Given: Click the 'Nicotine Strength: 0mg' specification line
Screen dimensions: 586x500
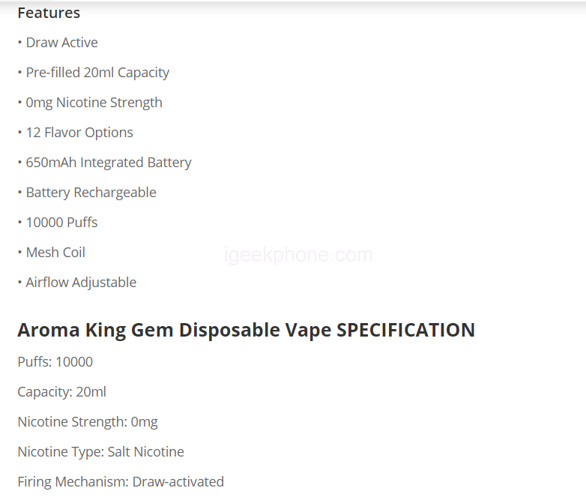Looking at the screenshot, I should tap(88, 422).
